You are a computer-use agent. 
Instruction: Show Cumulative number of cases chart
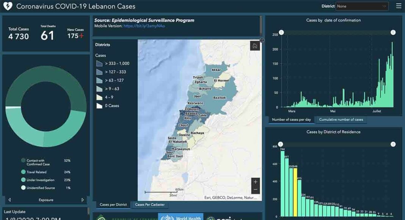tap(341, 119)
